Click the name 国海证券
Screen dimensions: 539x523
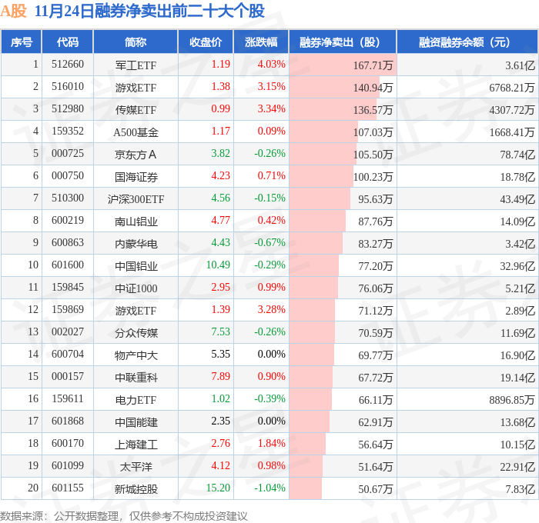(136, 177)
